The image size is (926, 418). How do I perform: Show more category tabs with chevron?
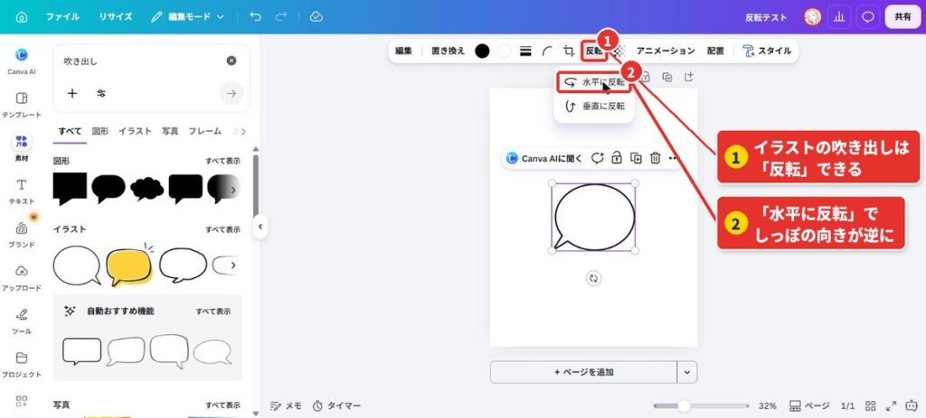pos(243,132)
